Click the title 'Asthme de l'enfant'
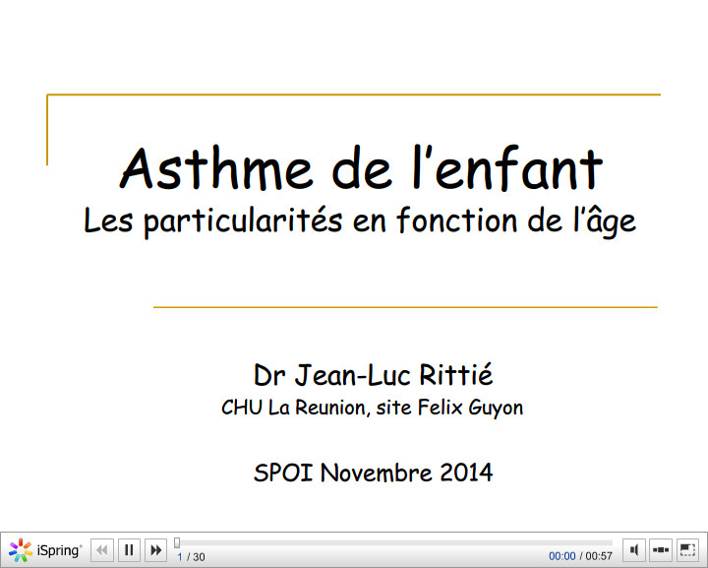Screen dimensions: 708x568 pyautogui.click(x=361, y=167)
